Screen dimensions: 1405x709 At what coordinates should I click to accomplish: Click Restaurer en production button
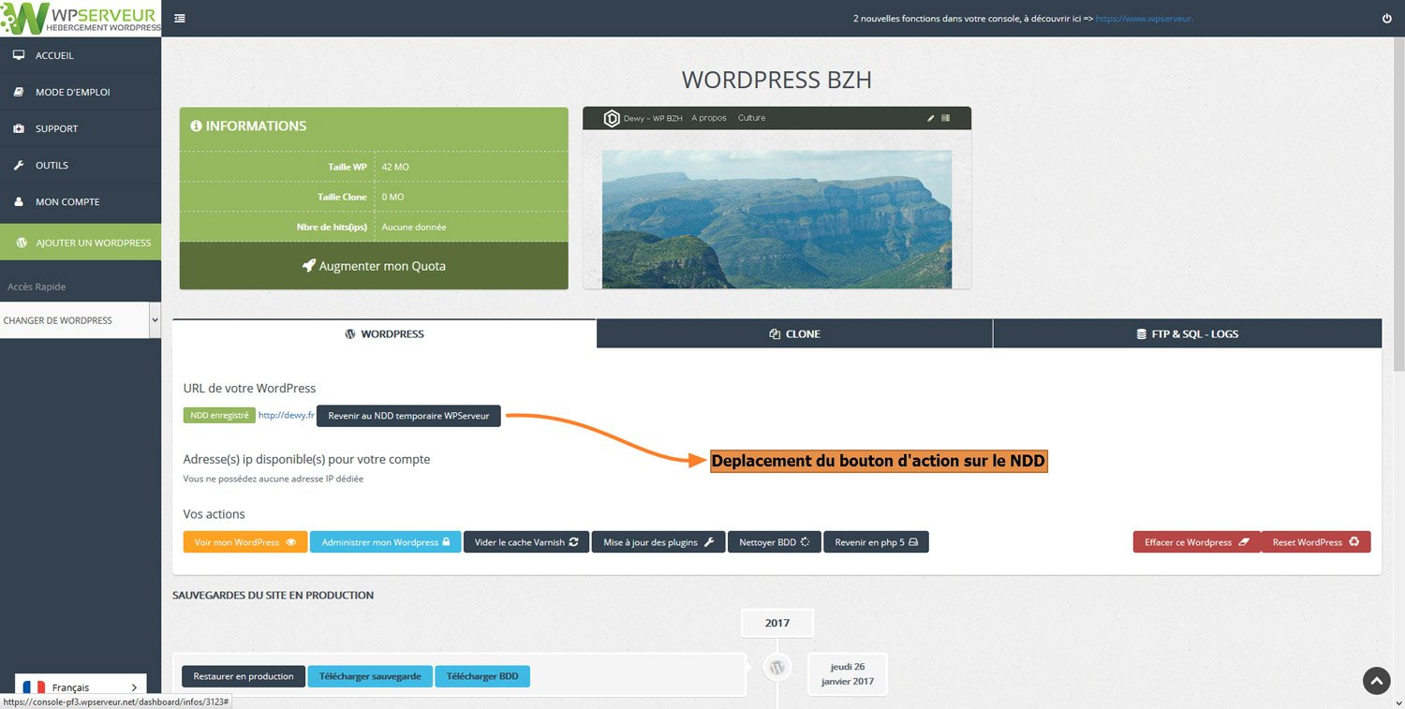coord(244,676)
